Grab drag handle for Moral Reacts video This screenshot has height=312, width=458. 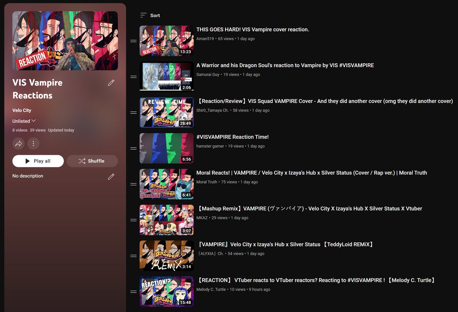134,184
